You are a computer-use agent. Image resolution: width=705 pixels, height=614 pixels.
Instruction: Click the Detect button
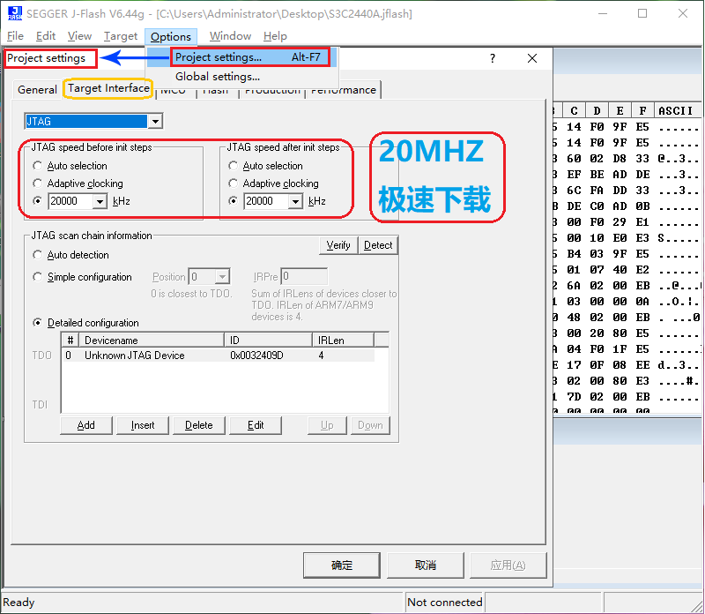(x=378, y=245)
